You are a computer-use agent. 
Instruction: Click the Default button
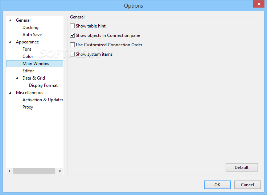pos(242,168)
